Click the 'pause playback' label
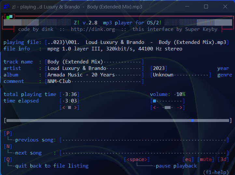Image resolution: width=235 pixels, height=175 pixels. click(x=176, y=166)
